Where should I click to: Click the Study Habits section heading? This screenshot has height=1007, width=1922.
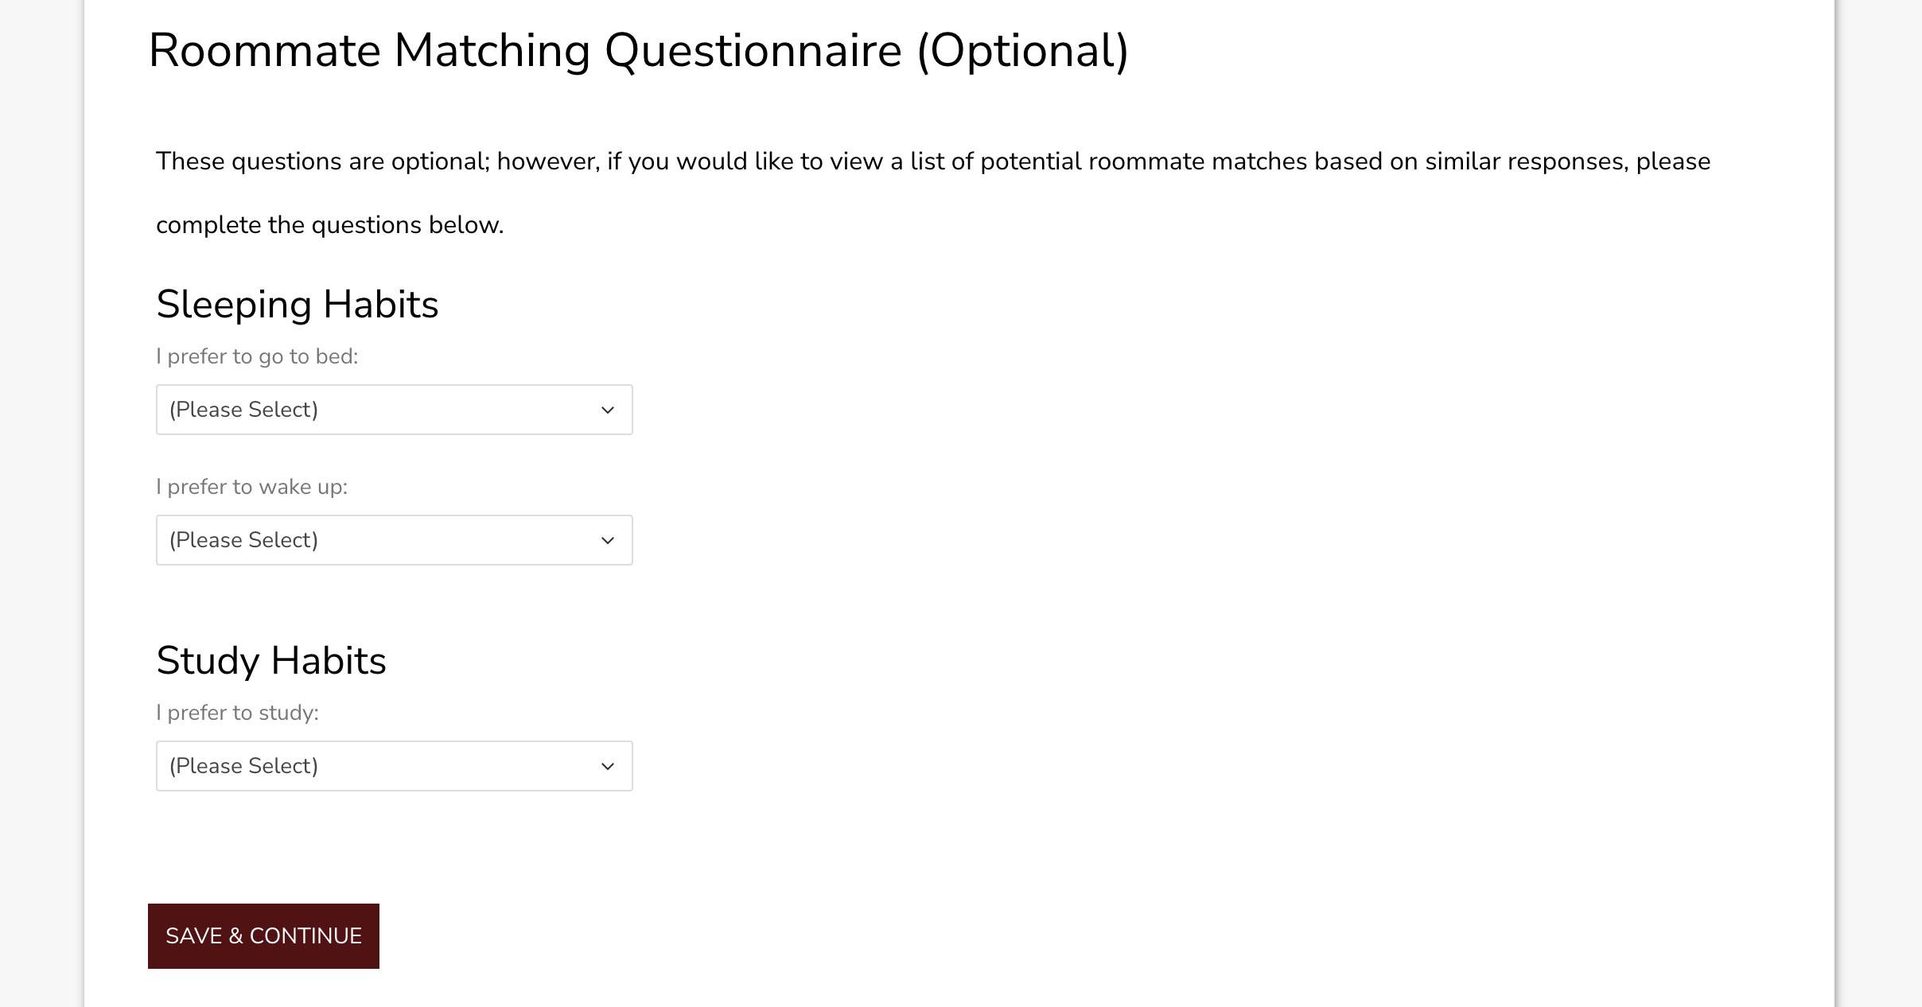point(270,661)
